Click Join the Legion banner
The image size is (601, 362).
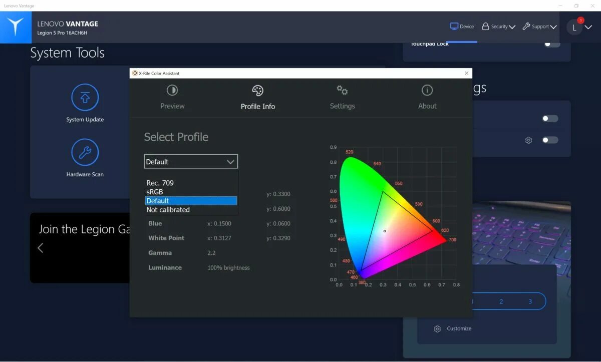coord(80,248)
